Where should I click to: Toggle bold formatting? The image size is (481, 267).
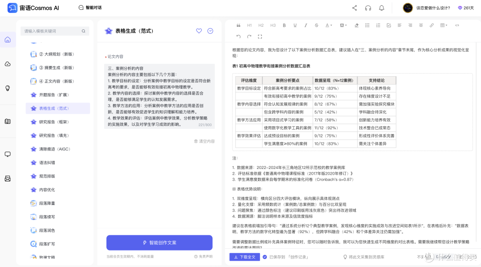coord(284,25)
